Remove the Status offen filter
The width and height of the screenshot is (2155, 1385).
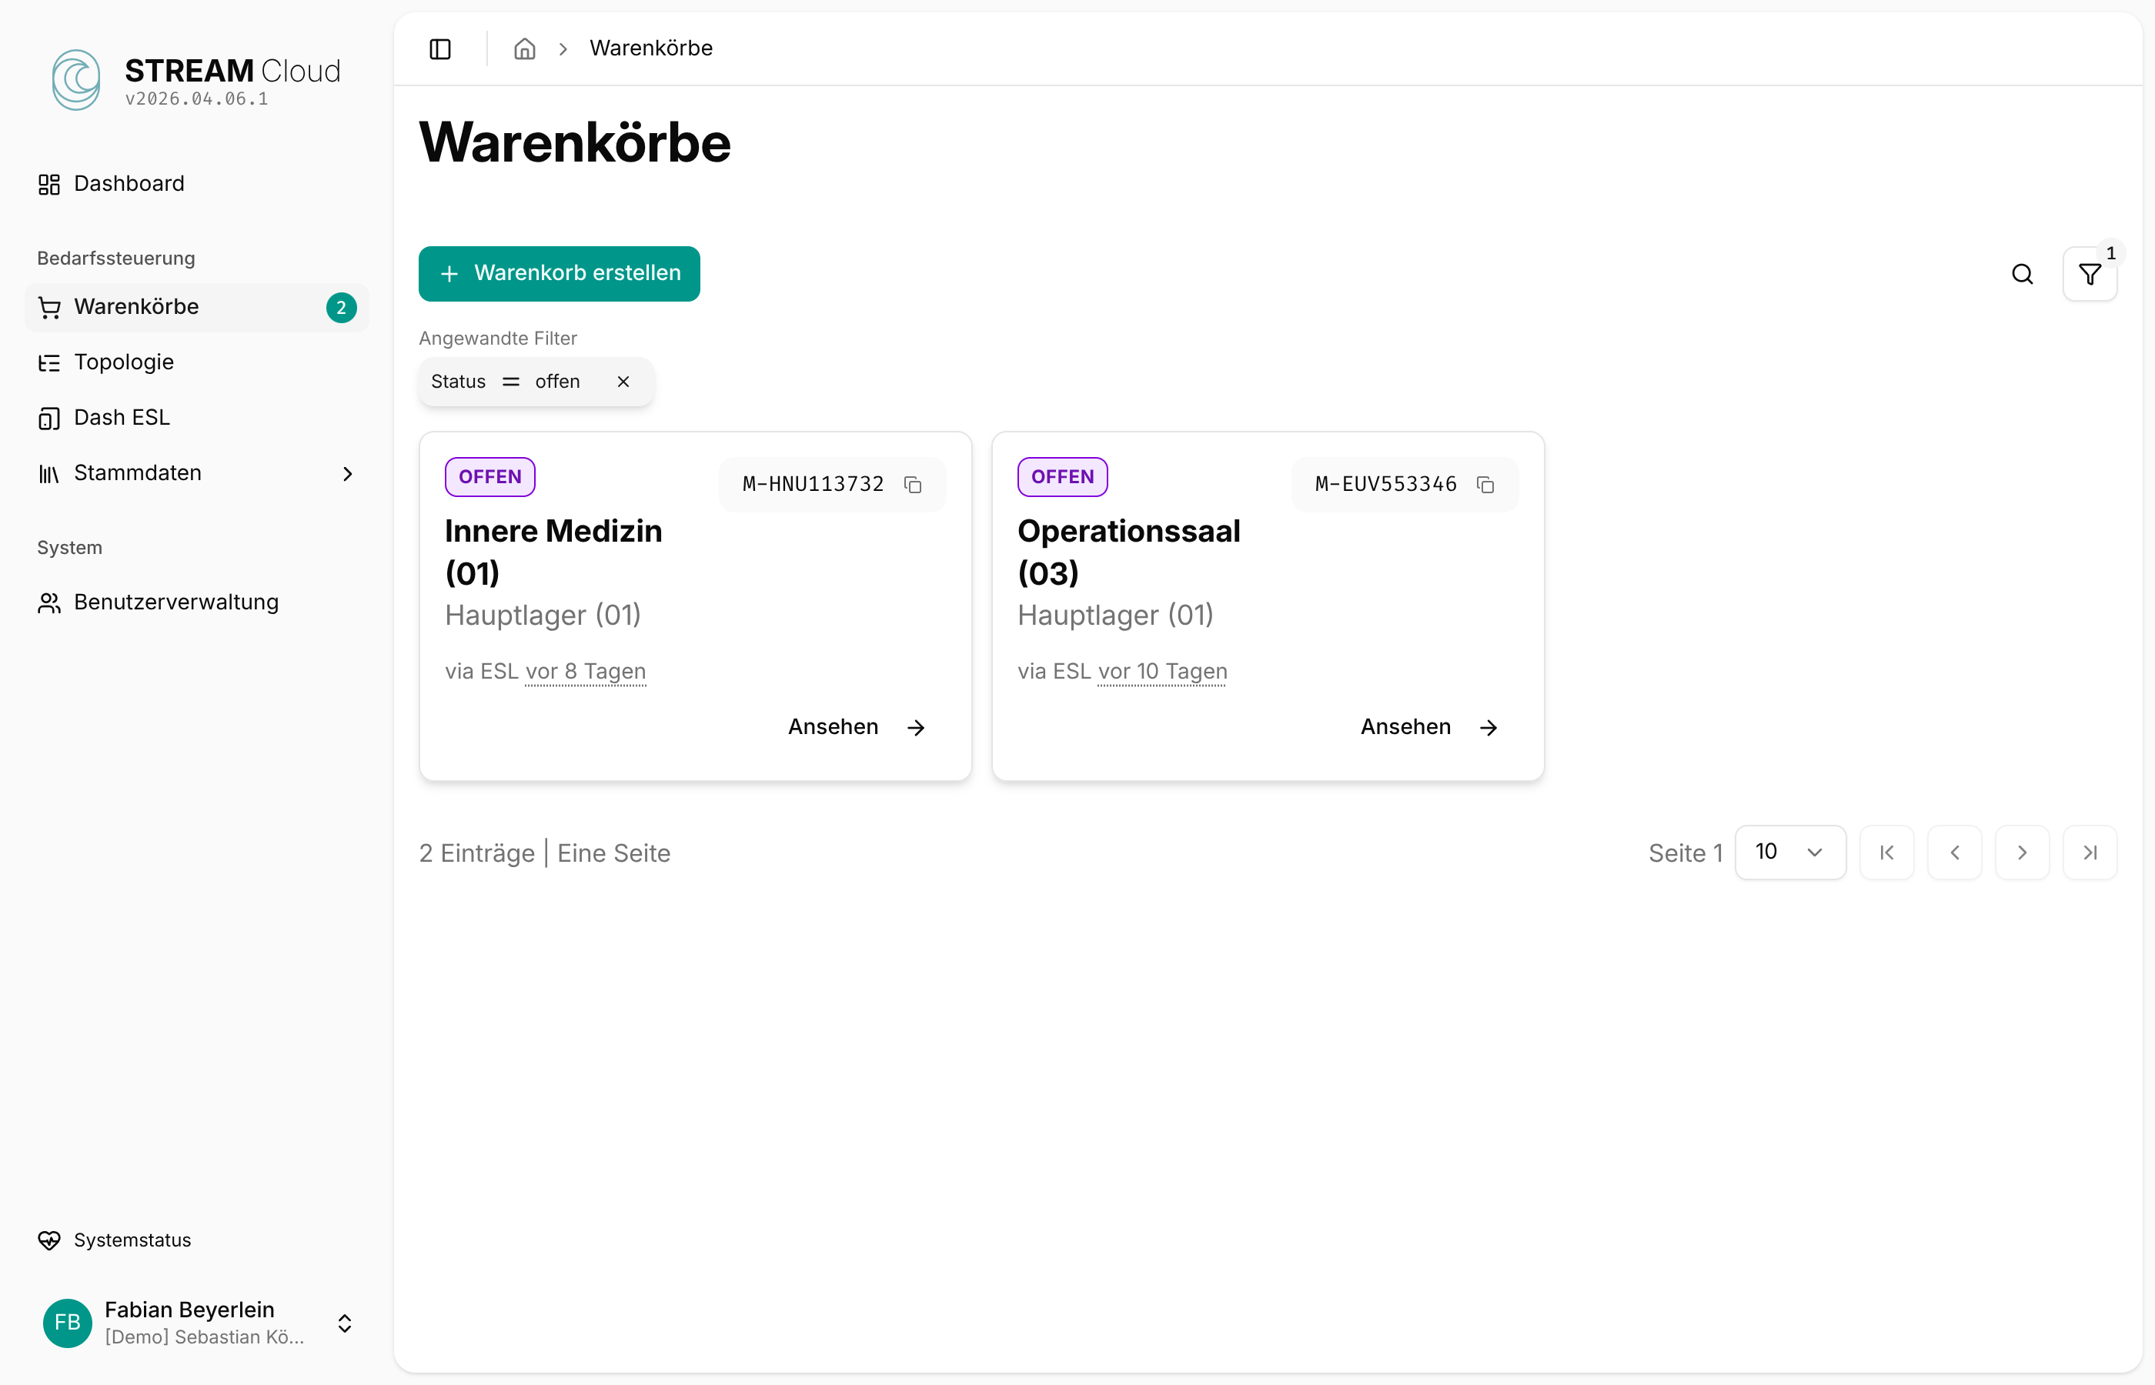623,382
